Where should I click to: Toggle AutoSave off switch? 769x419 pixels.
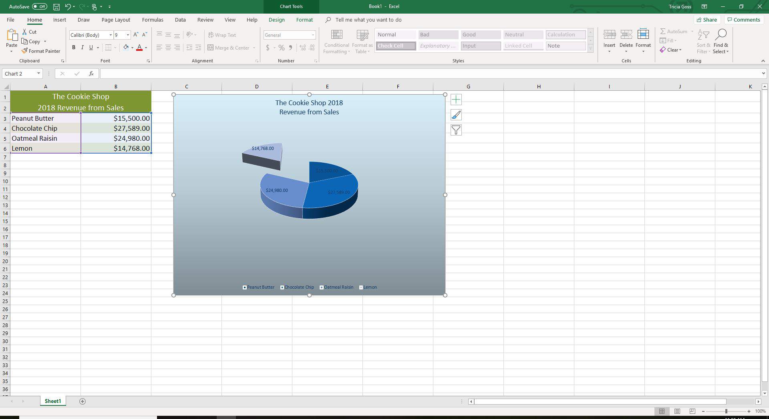click(x=39, y=6)
